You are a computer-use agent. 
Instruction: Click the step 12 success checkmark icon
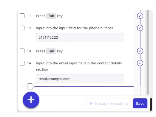tap(140, 28)
